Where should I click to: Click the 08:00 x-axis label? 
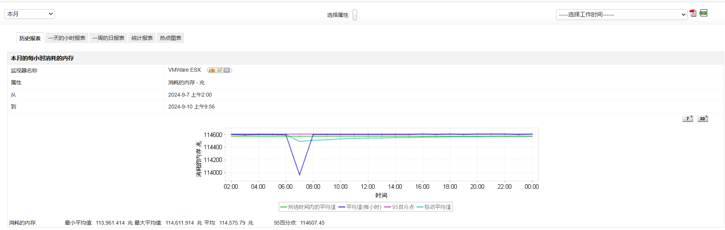point(313,187)
